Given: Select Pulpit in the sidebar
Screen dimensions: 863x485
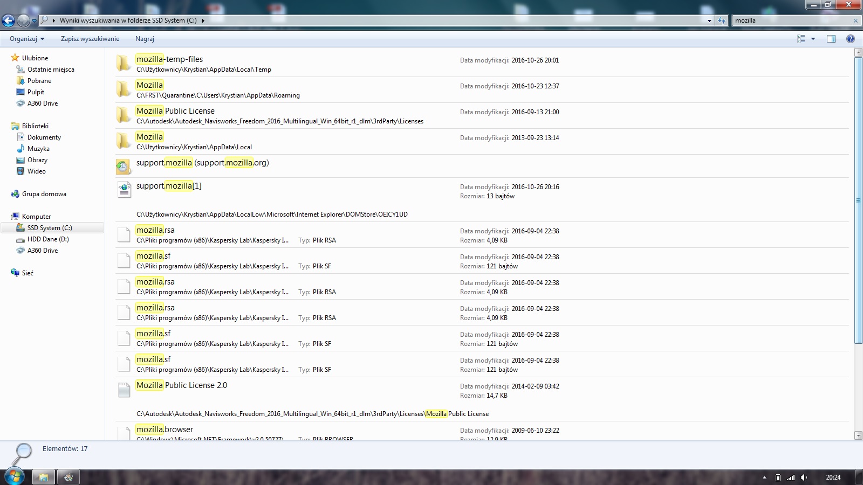Looking at the screenshot, I should pos(36,92).
